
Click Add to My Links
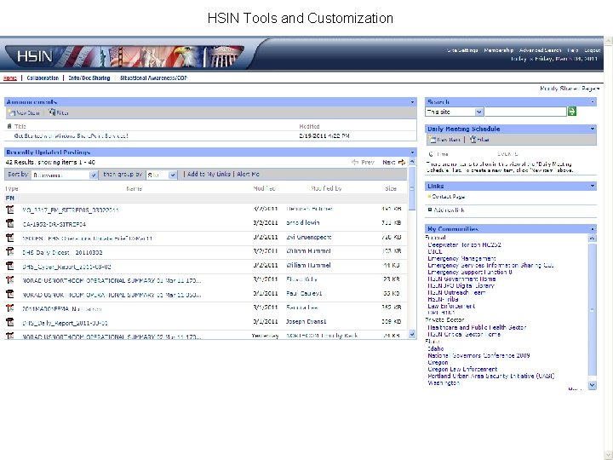click(x=209, y=174)
